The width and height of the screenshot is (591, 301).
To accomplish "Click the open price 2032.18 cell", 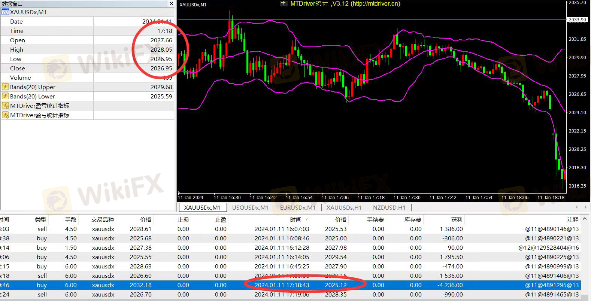I will point(140,285).
